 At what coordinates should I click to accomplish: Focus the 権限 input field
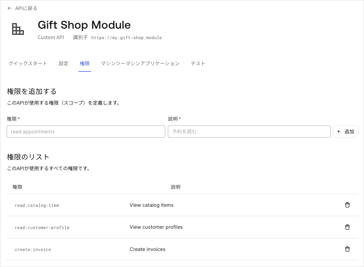[x=86, y=131]
